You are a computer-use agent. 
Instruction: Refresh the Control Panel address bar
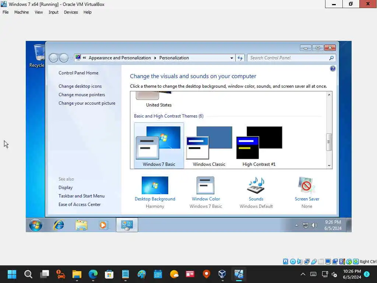click(240, 58)
